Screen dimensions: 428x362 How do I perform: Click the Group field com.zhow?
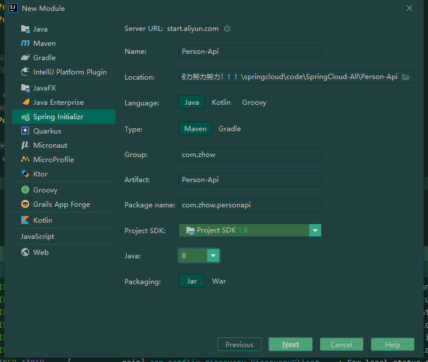coord(250,155)
